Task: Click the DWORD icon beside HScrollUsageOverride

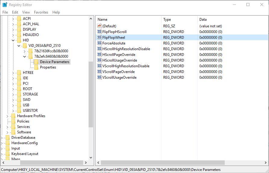Action: click(99, 60)
